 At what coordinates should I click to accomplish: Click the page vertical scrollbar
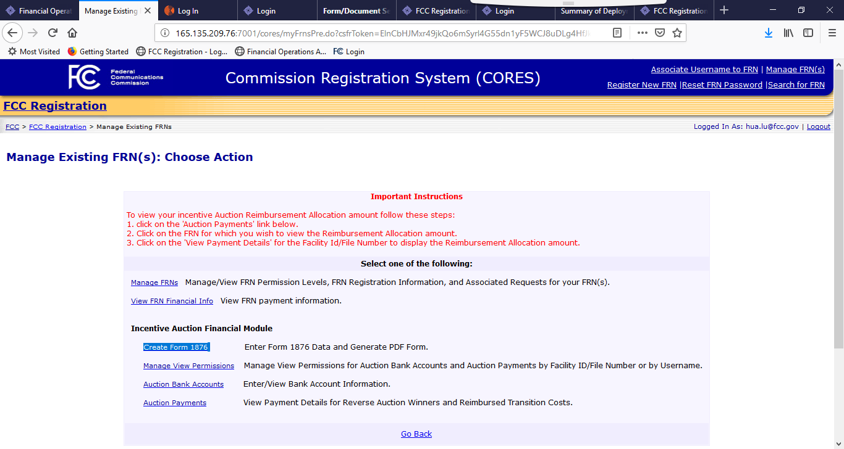[838, 210]
